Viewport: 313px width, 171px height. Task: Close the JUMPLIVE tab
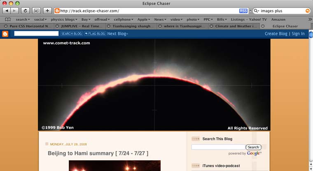(57, 26)
